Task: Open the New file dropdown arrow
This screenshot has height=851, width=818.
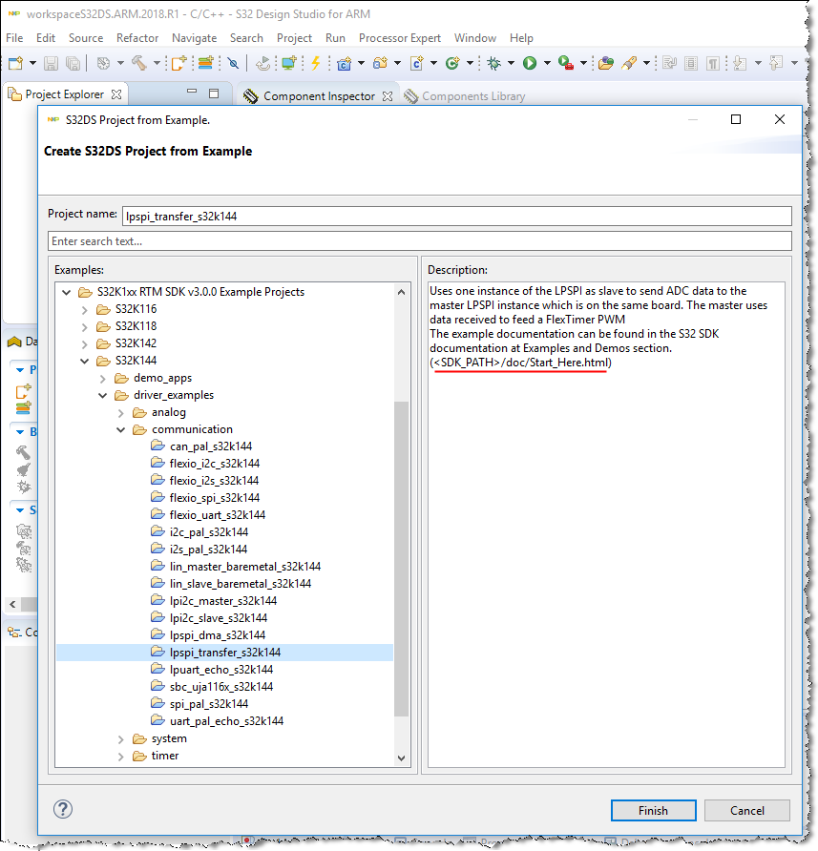Action: pos(32,64)
